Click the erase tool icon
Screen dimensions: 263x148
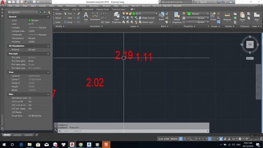(x=78, y=14)
